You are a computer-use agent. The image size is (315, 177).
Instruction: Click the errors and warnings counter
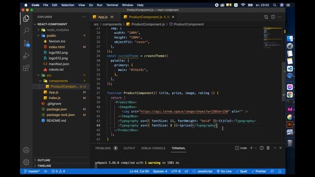pos(58,171)
